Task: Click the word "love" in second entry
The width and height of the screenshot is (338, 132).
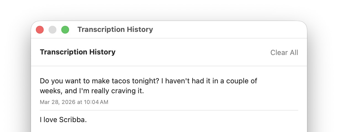Action: pos(51,120)
